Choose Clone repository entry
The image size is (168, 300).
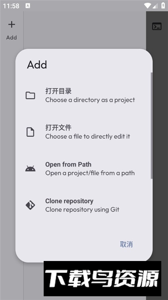(x=84, y=205)
